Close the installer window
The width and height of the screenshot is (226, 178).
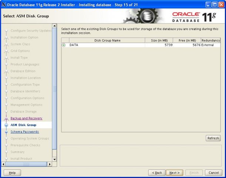pos(221,5)
